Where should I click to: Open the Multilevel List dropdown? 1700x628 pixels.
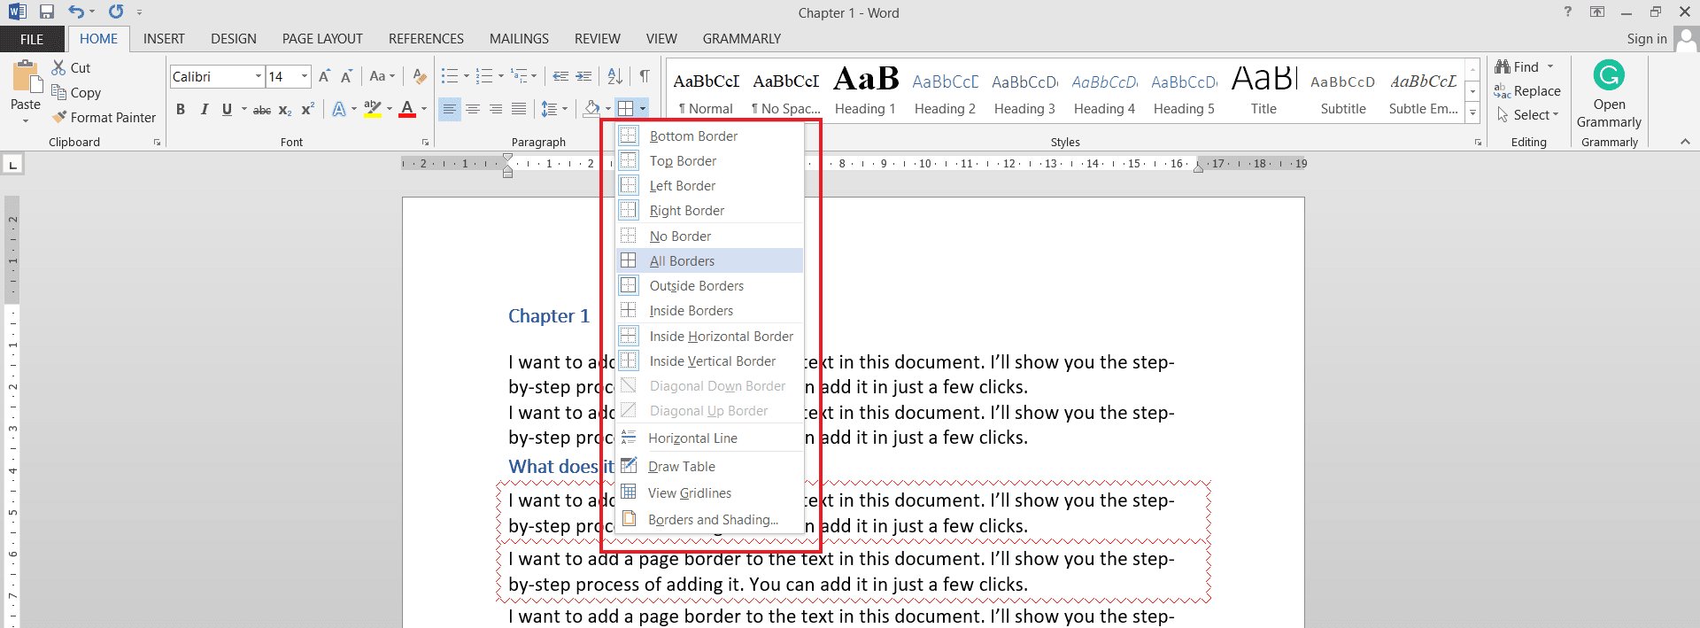534,76
